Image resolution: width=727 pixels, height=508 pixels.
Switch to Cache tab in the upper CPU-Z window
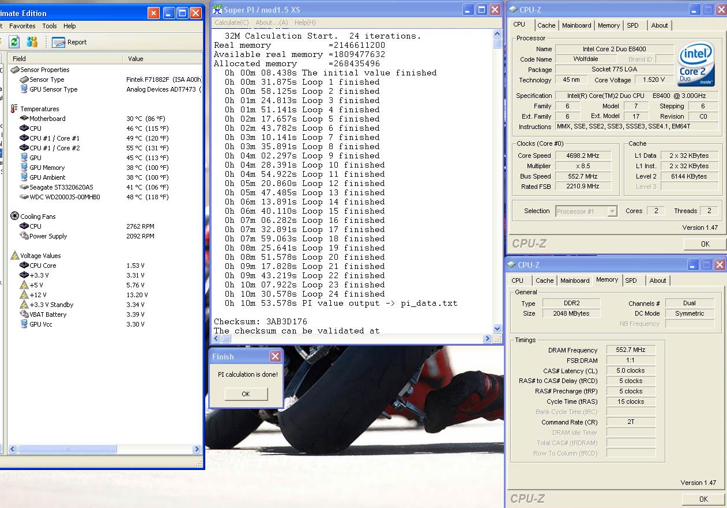click(546, 25)
